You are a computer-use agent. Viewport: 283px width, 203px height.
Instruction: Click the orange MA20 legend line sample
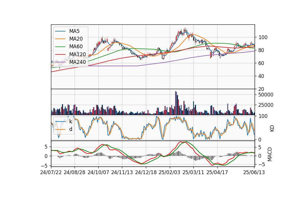pyautogui.click(x=60, y=39)
